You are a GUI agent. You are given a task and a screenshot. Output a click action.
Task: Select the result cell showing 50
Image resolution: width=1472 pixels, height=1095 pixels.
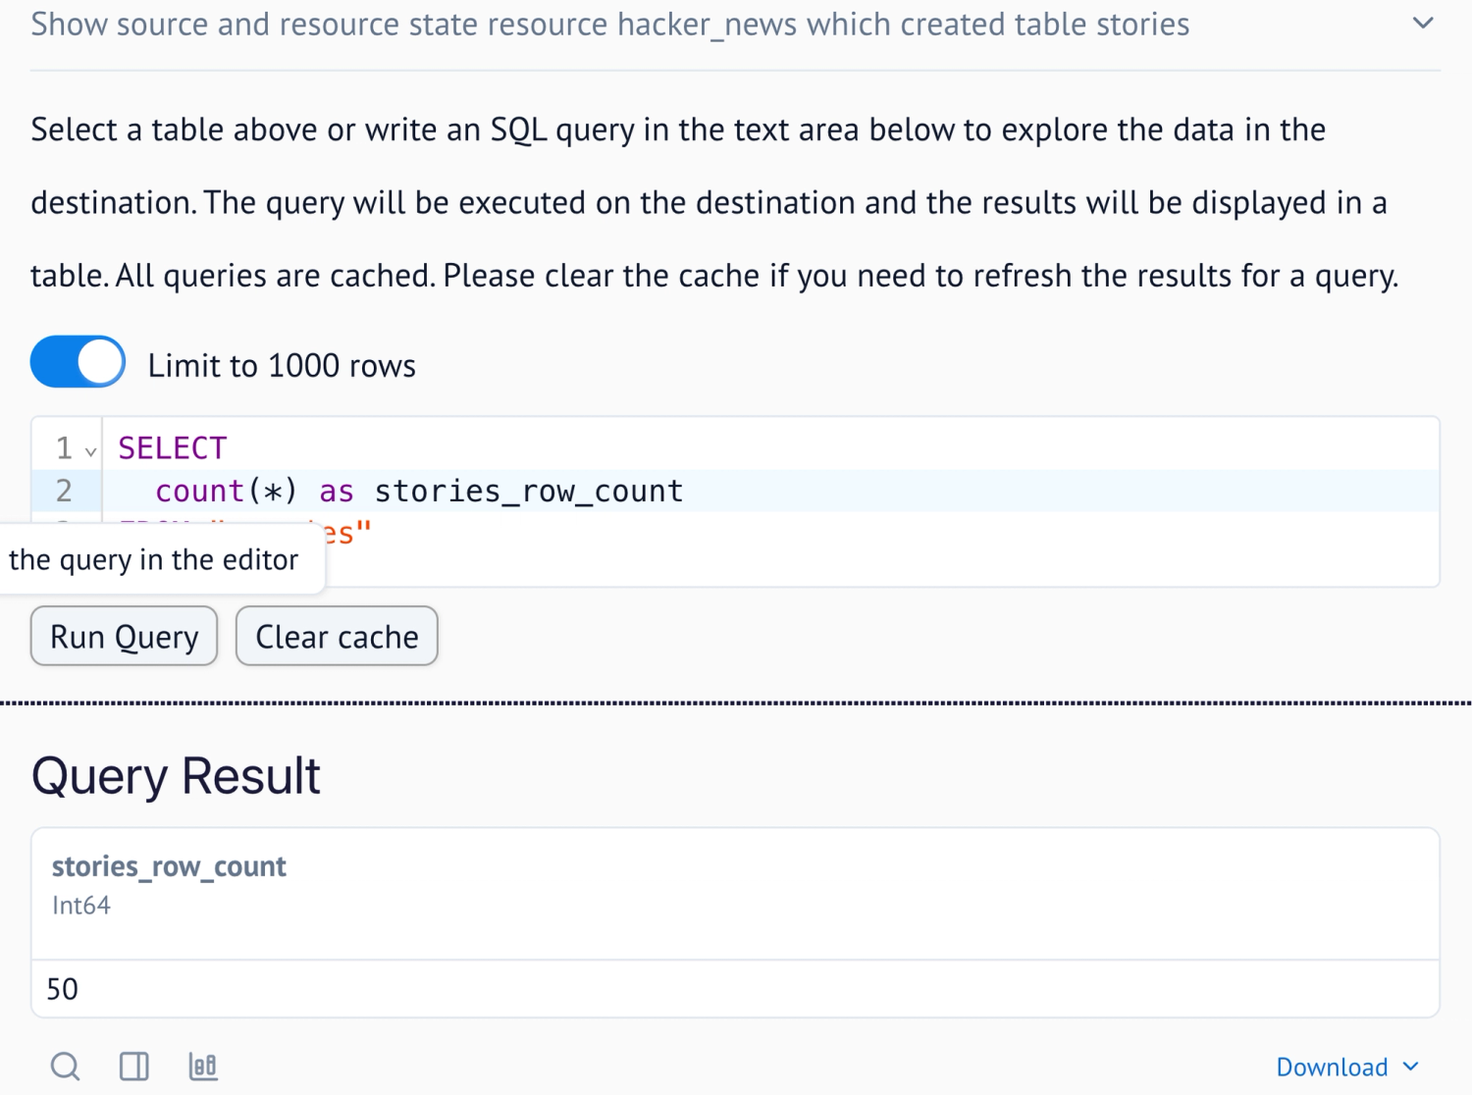pyautogui.click(x=63, y=989)
